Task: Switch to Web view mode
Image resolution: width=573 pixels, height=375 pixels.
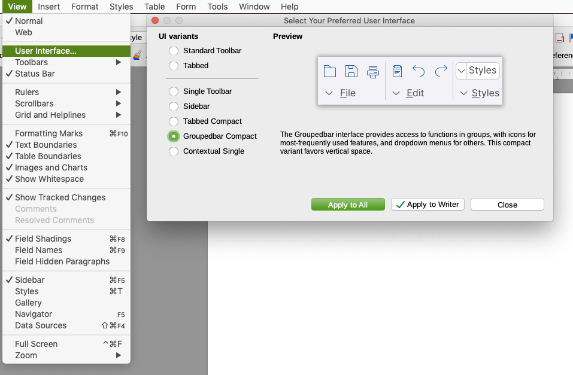Action: point(66,32)
